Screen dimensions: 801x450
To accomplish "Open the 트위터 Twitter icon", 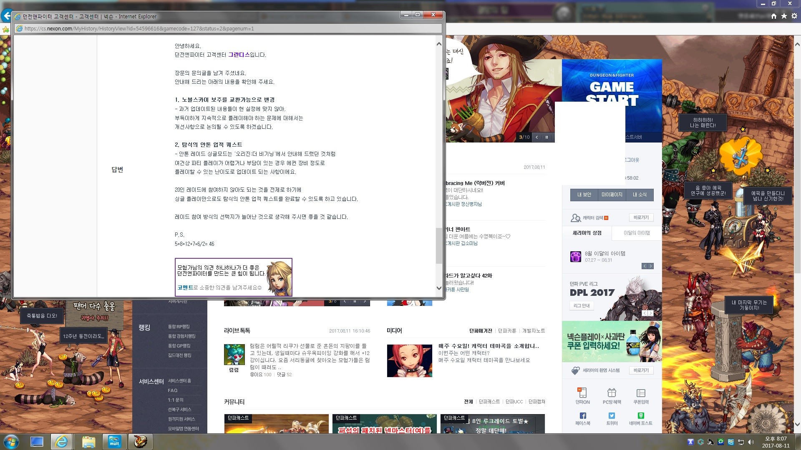I will [x=612, y=415].
